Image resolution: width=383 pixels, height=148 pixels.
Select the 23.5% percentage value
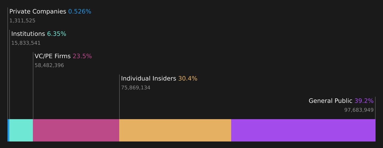[82, 56]
